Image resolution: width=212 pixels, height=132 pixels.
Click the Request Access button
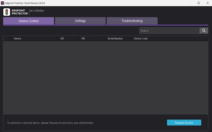(184, 122)
